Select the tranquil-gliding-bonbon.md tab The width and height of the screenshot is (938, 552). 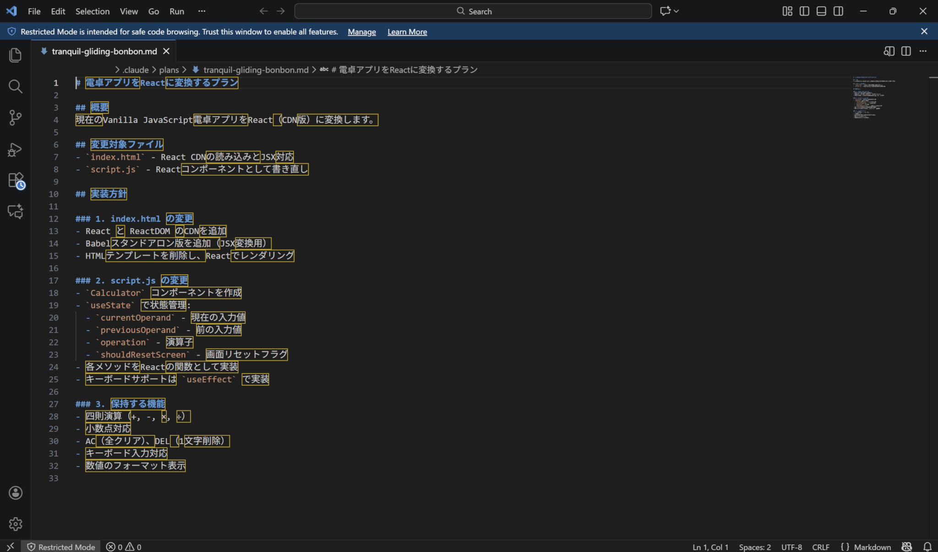click(x=104, y=51)
